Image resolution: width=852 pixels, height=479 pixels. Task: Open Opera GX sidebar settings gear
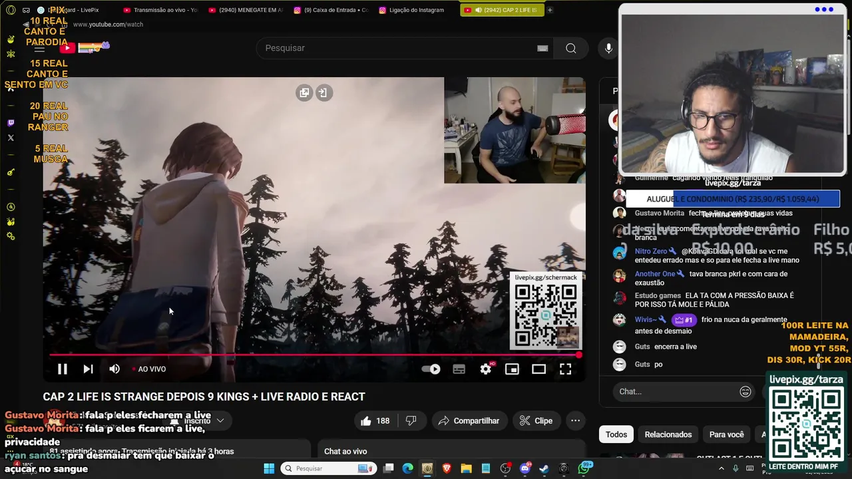tap(11, 237)
